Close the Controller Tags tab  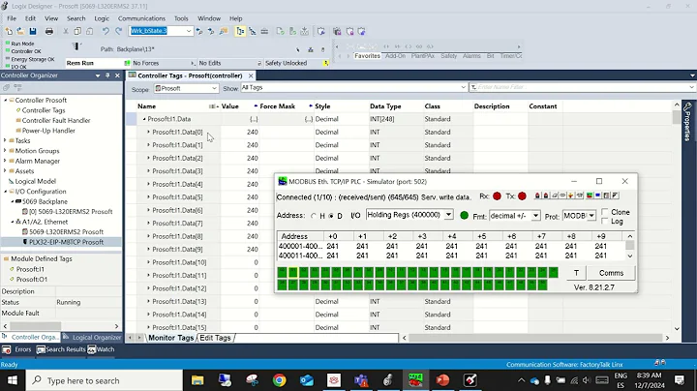point(251,75)
